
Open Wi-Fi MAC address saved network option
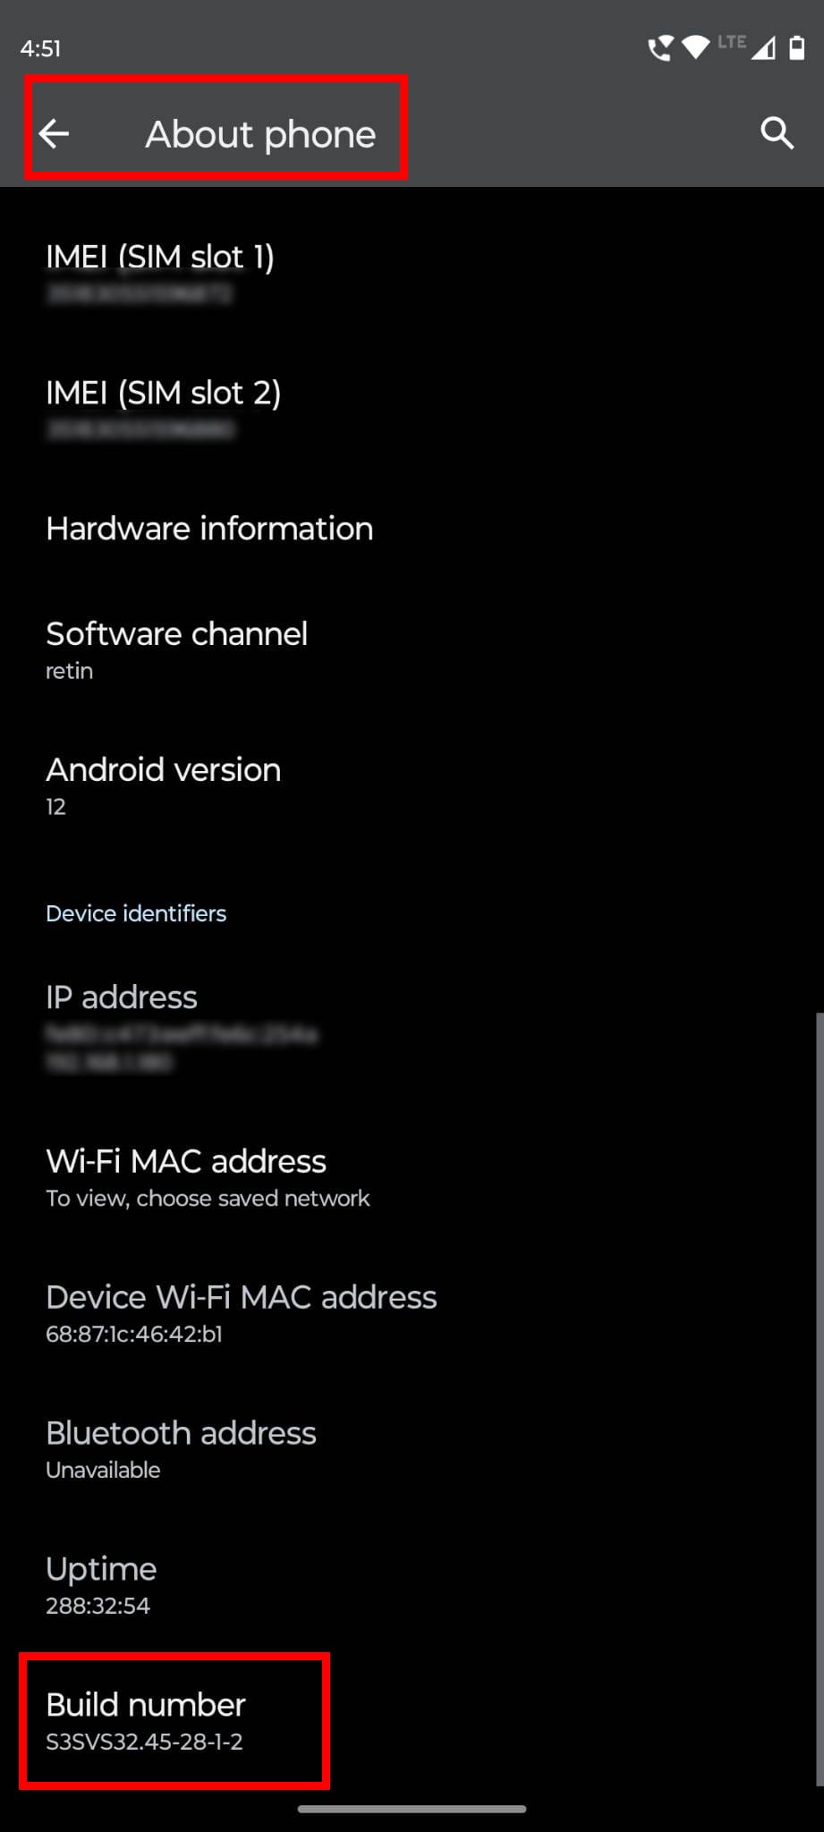point(412,1177)
